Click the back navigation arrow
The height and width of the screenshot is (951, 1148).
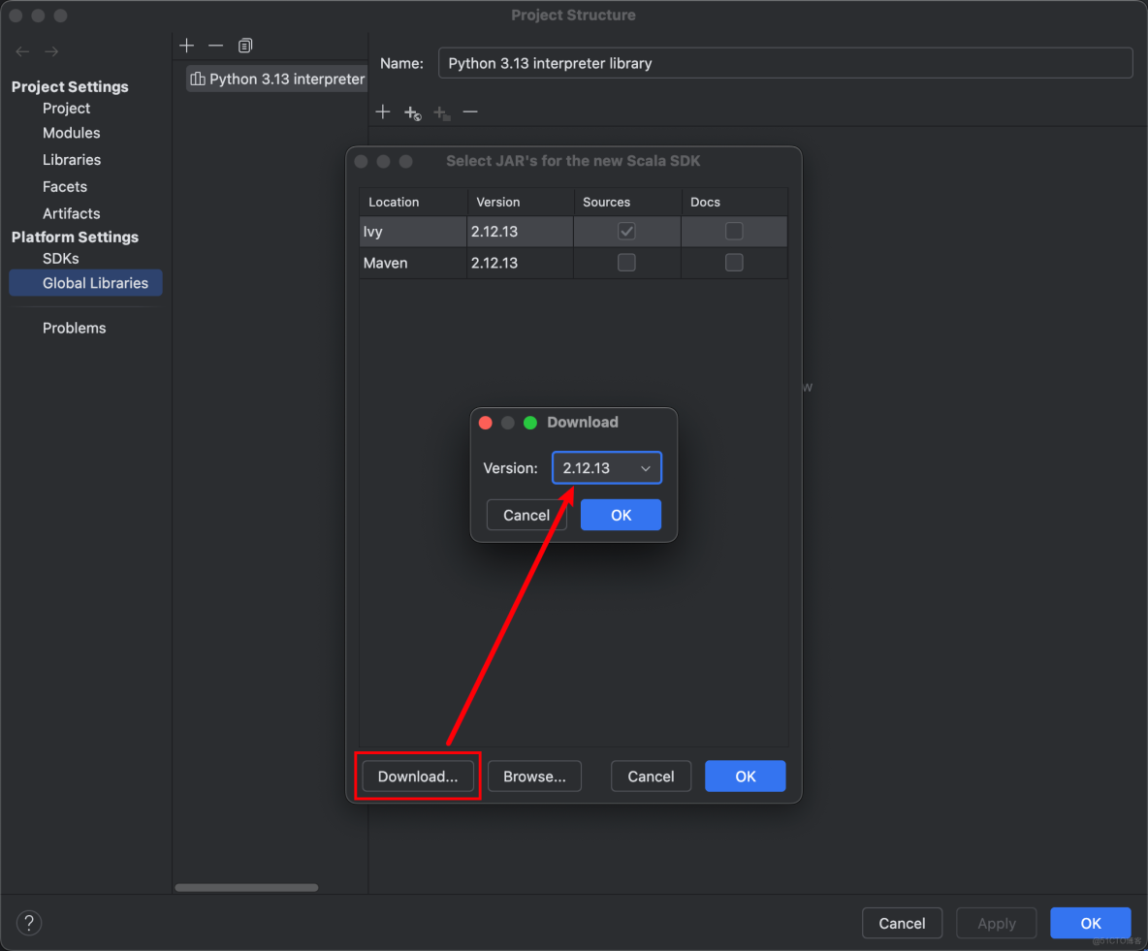pyautogui.click(x=22, y=51)
